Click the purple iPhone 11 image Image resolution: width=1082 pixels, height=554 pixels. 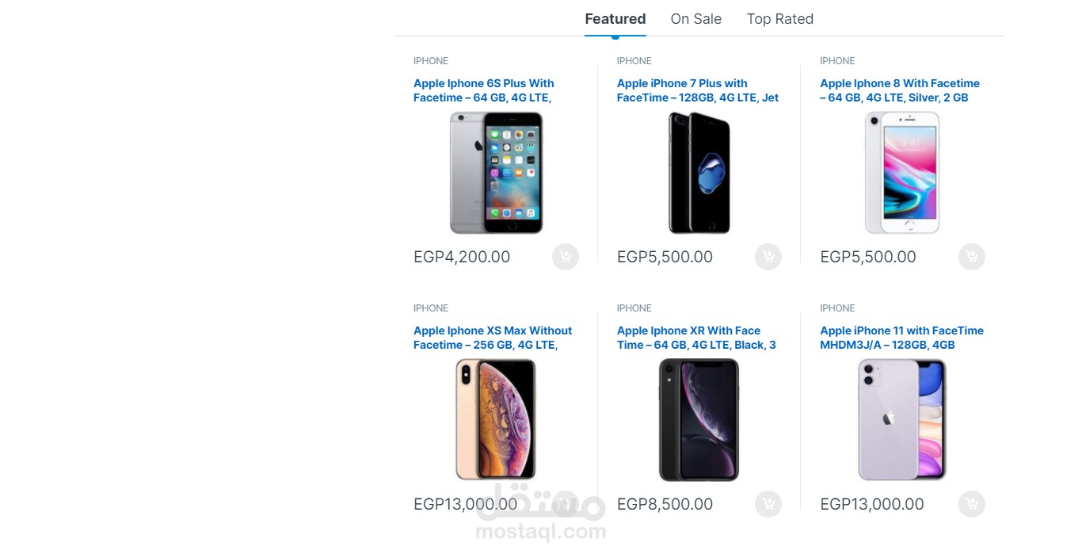click(x=902, y=419)
